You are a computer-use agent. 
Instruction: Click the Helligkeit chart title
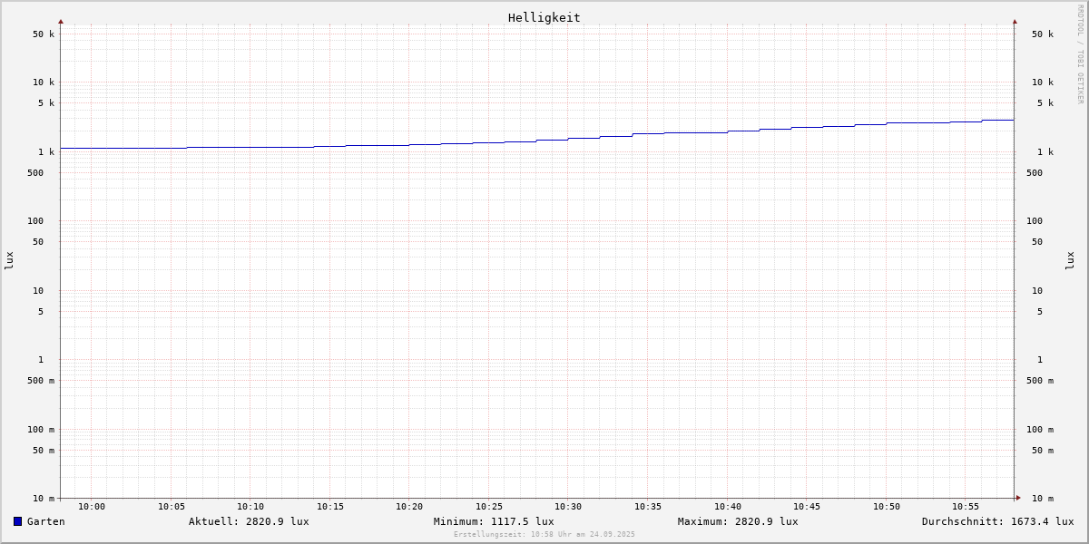(x=544, y=17)
